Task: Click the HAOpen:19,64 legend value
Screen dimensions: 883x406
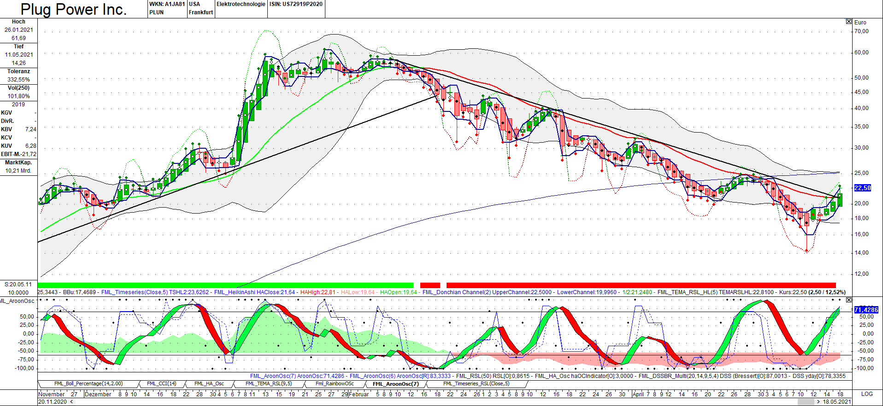Action: (x=399, y=292)
